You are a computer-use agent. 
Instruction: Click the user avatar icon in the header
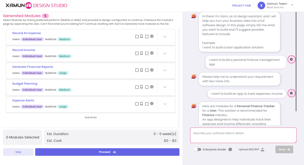coord(261,6)
